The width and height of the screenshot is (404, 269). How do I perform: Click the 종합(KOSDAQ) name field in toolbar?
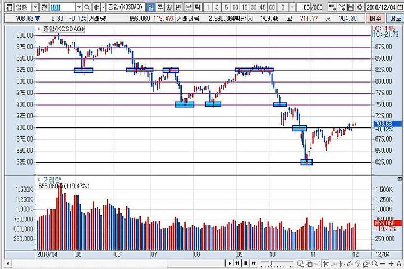point(126,7)
